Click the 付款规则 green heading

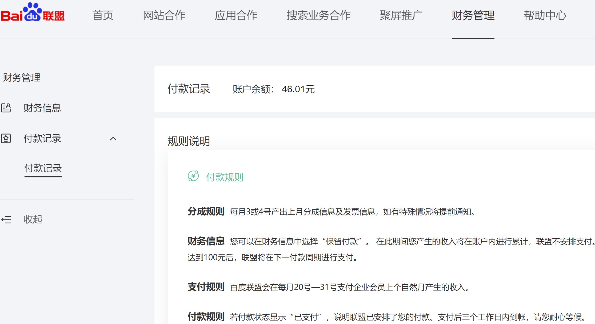pos(225,177)
